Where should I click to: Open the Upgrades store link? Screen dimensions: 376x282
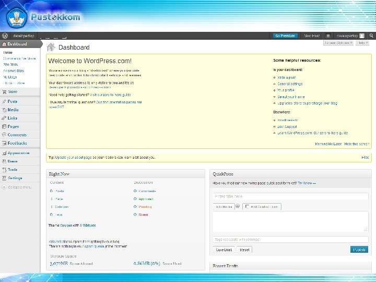(x=307, y=103)
